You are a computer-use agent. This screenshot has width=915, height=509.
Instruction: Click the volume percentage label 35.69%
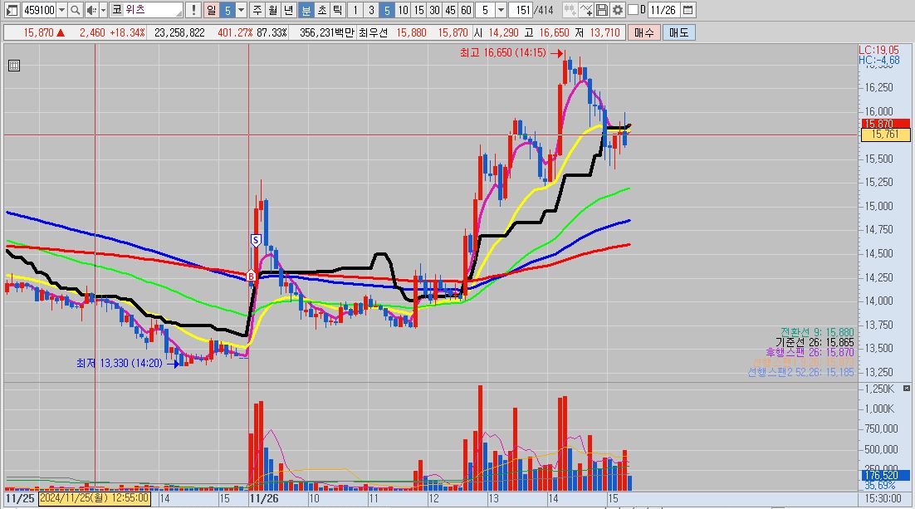coord(880,486)
